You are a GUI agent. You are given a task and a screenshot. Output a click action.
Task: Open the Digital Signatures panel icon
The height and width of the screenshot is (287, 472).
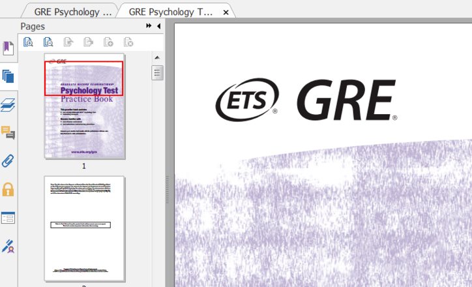click(8, 246)
